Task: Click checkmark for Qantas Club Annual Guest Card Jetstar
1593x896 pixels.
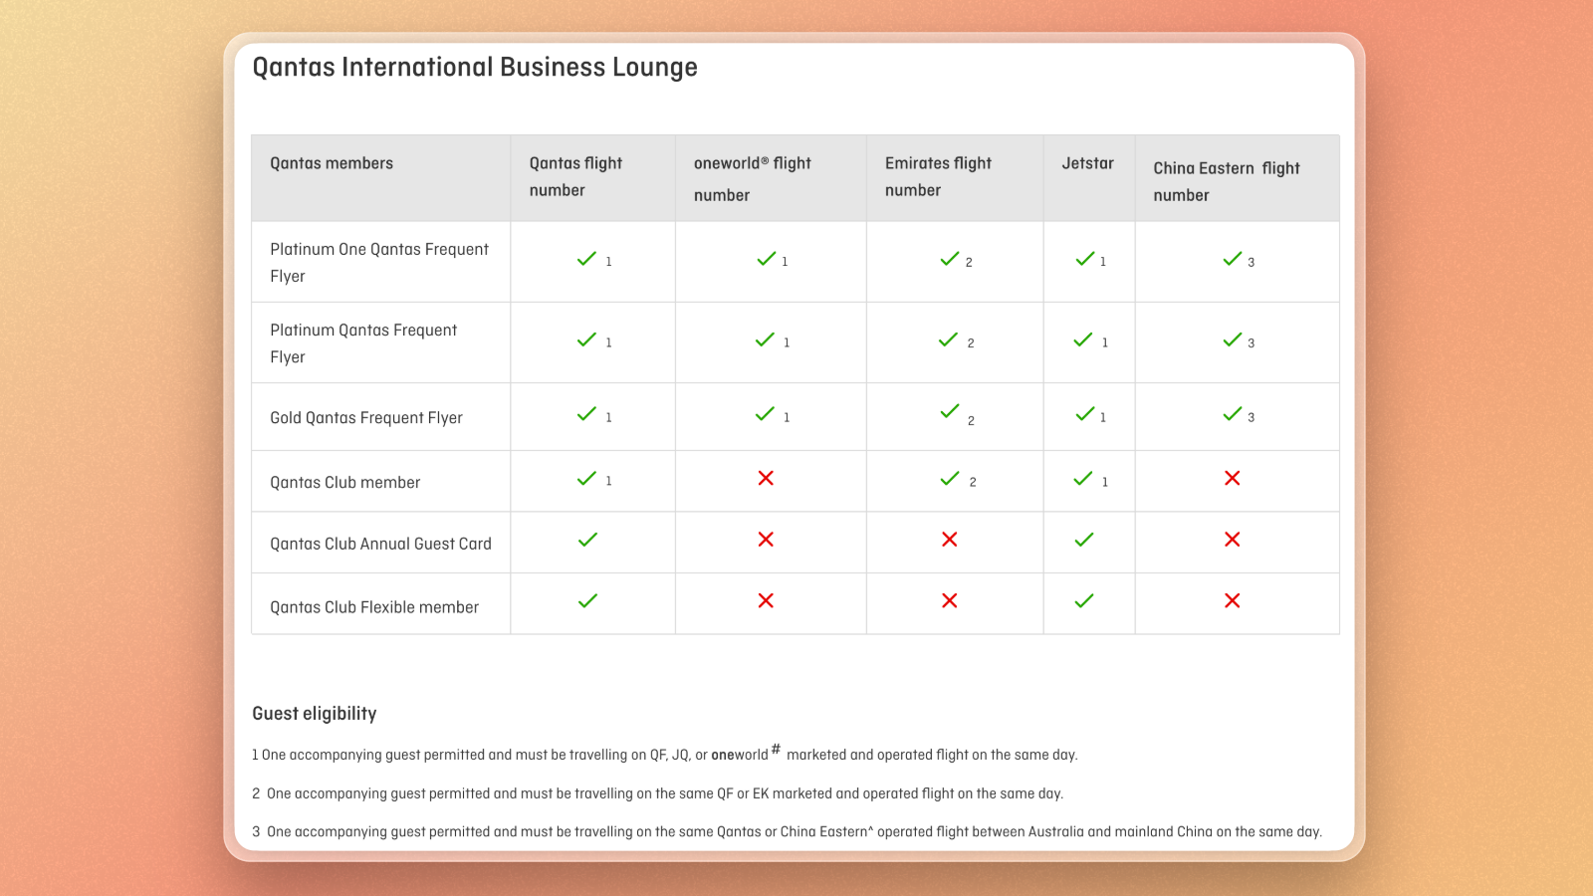Action: pyautogui.click(x=1084, y=540)
